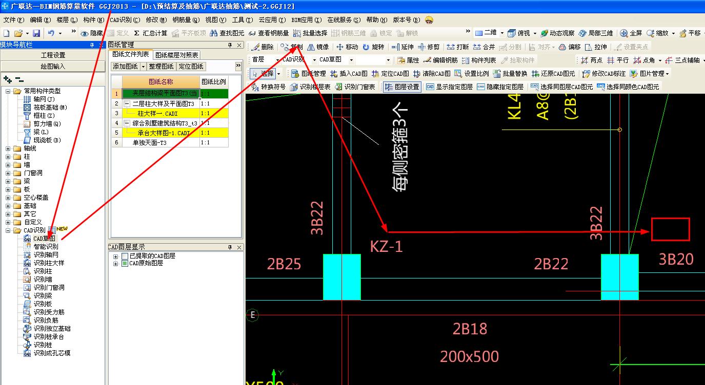
Task: Run 汇总计算 summary calculation
Action: pos(151,33)
